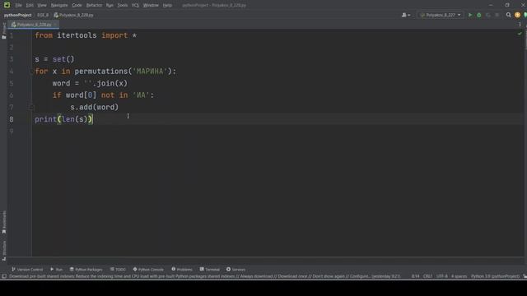Open the Refactor menu

(x=94, y=6)
